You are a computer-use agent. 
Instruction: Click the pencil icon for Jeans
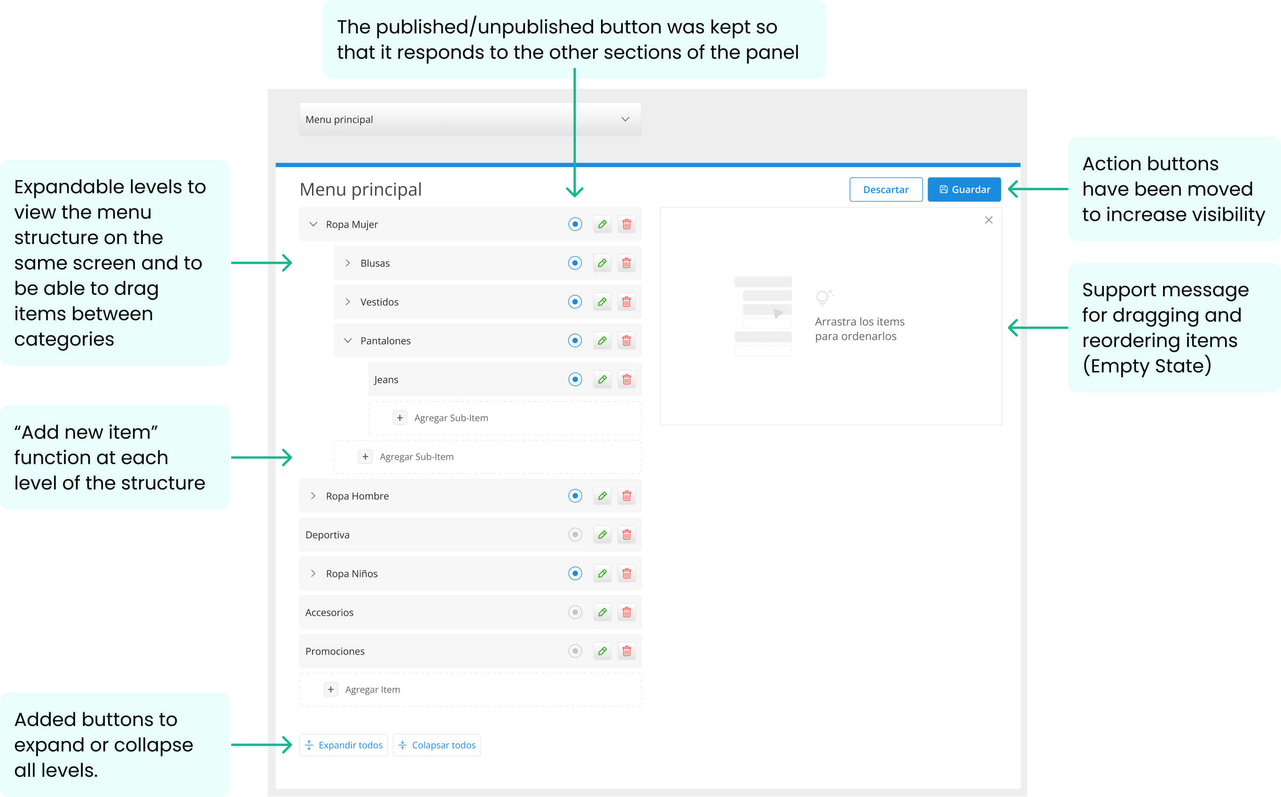point(602,379)
